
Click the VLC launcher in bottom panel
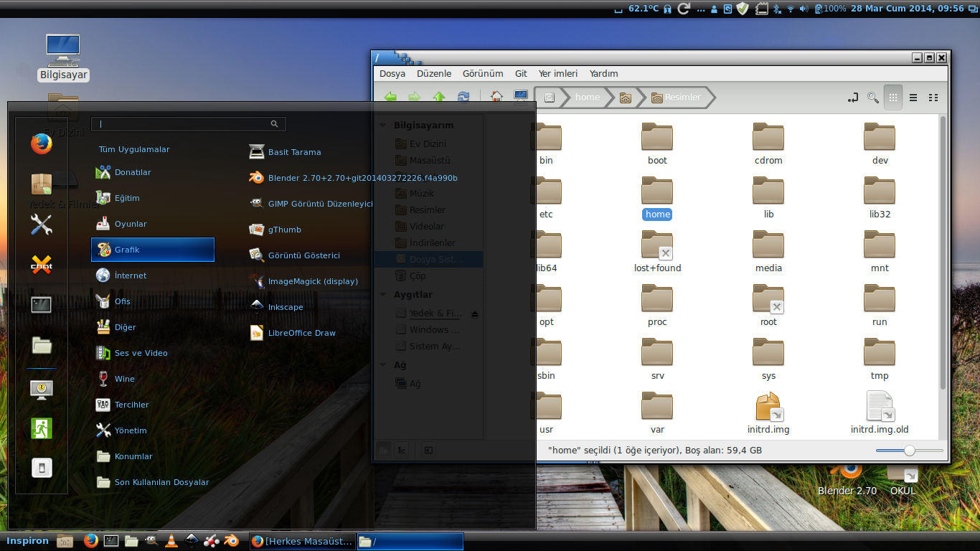(x=171, y=541)
